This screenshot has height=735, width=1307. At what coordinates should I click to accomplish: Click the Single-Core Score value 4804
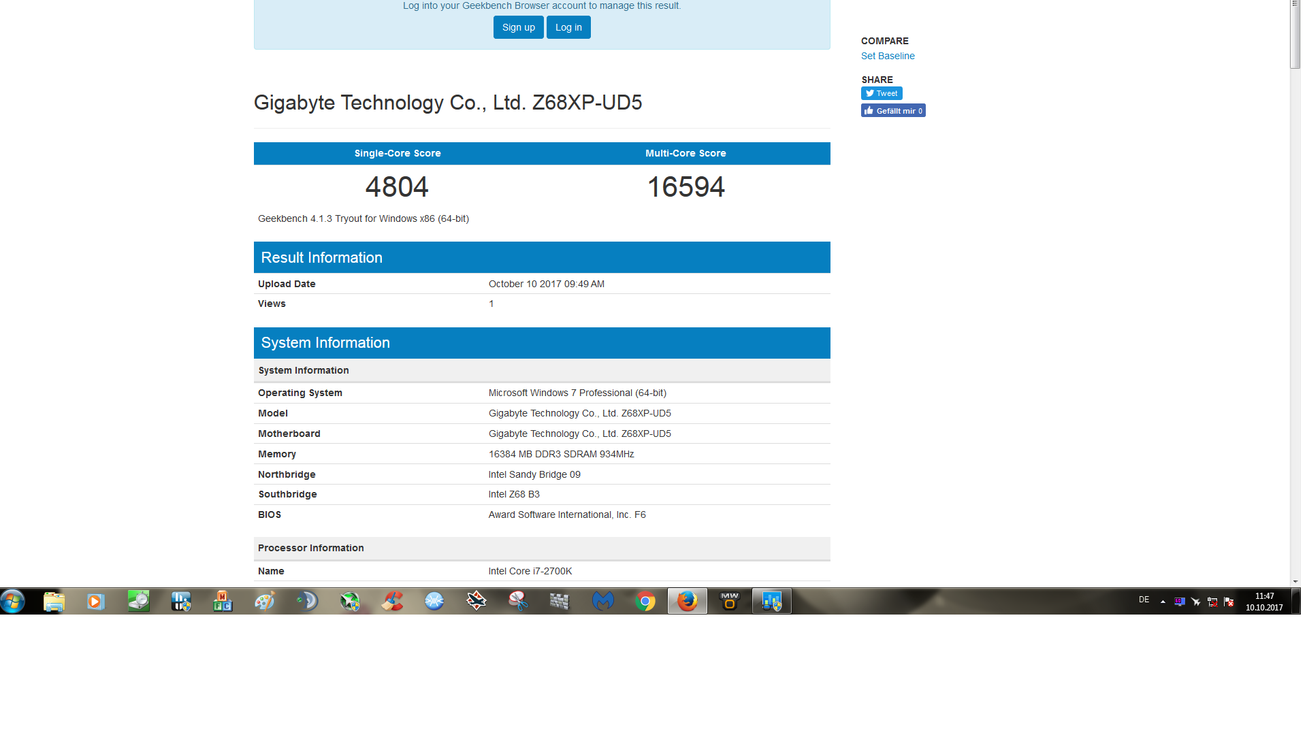[x=397, y=187]
